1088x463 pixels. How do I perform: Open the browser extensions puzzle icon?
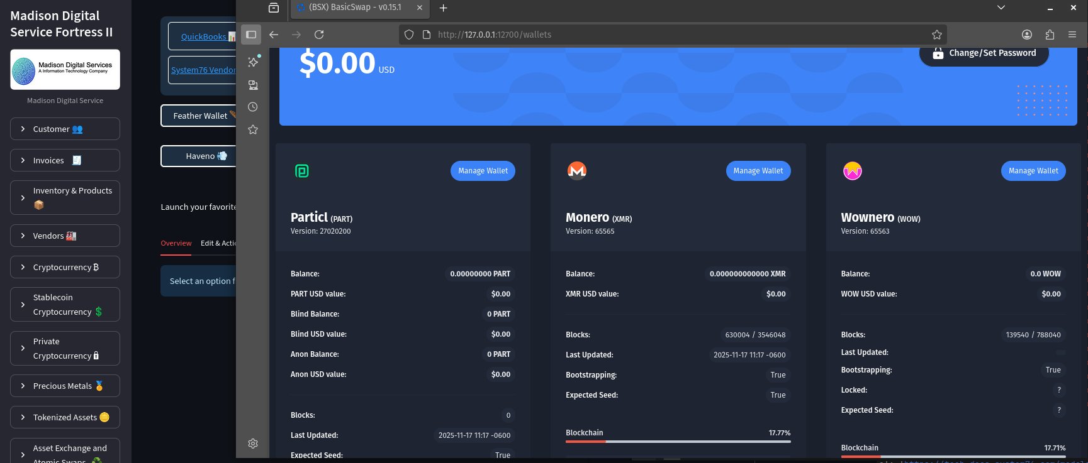click(x=1050, y=35)
